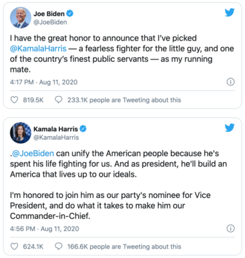
Task: Click Joe Biden's verified badge
Action: (70, 14)
